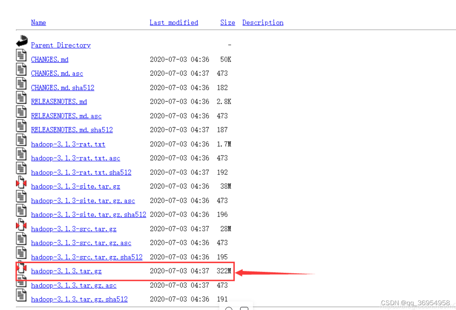
Task: Sort the listing by Description
Action: (x=263, y=22)
